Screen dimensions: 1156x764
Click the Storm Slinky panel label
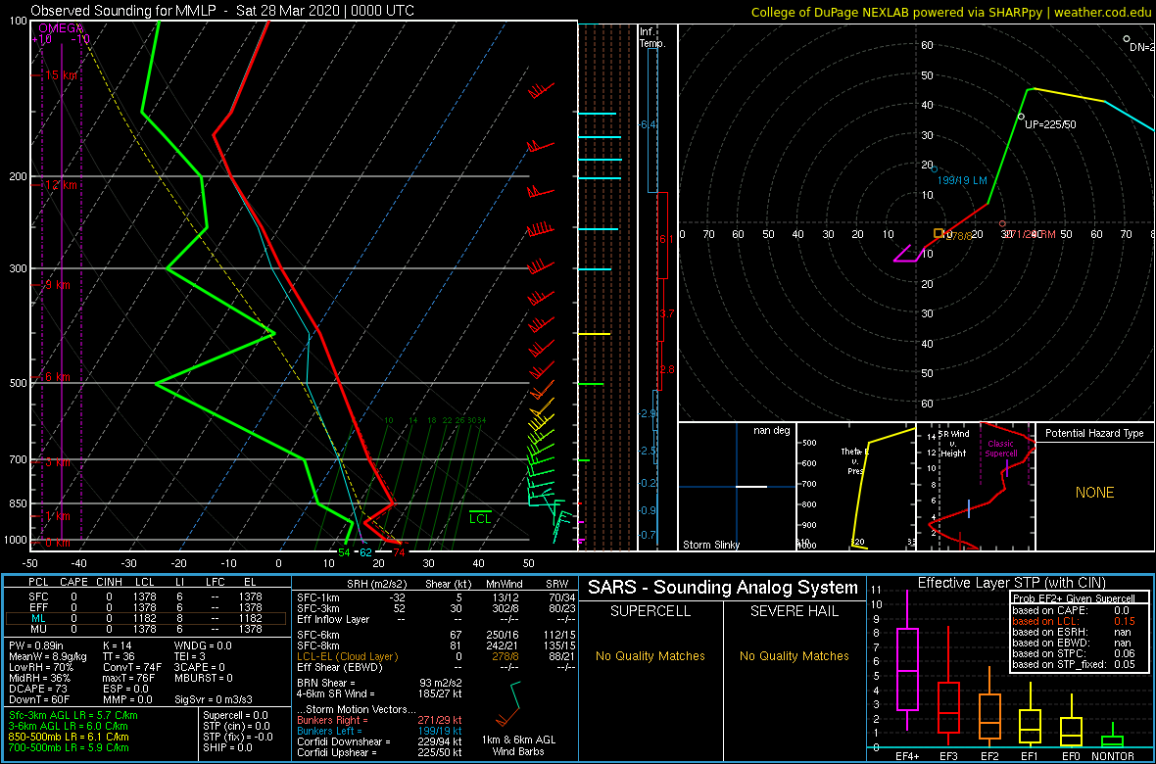710,545
